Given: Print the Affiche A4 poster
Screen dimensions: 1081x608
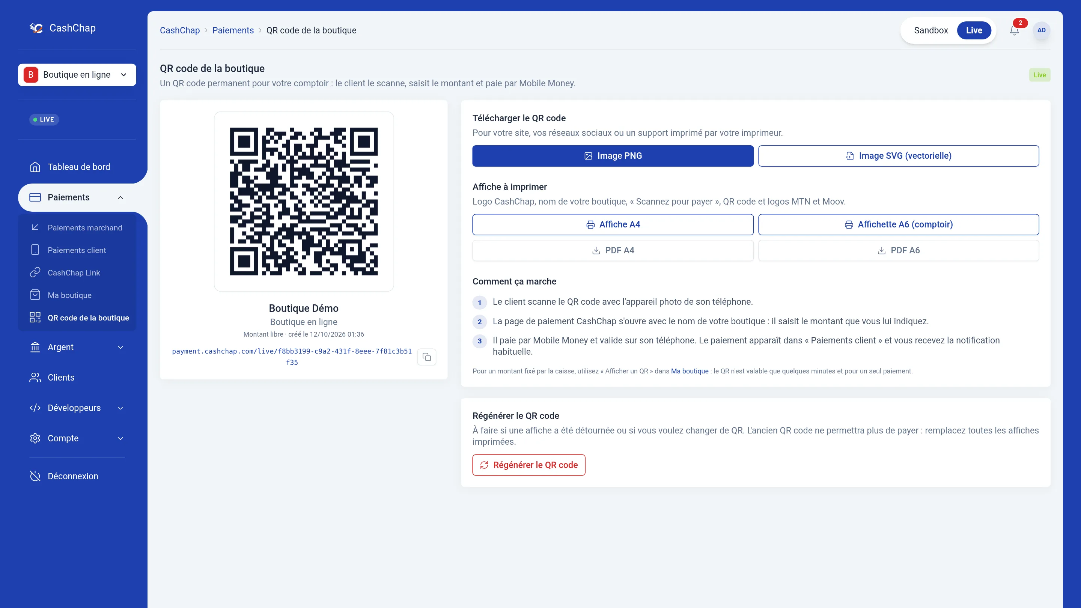Looking at the screenshot, I should pos(613,224).
